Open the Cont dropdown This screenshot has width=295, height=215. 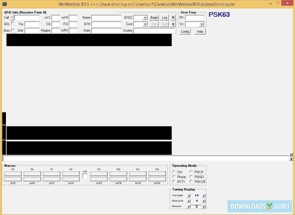(145, 24)
